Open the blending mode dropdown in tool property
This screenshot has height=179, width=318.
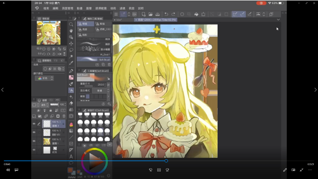click(x=101, y=91)
